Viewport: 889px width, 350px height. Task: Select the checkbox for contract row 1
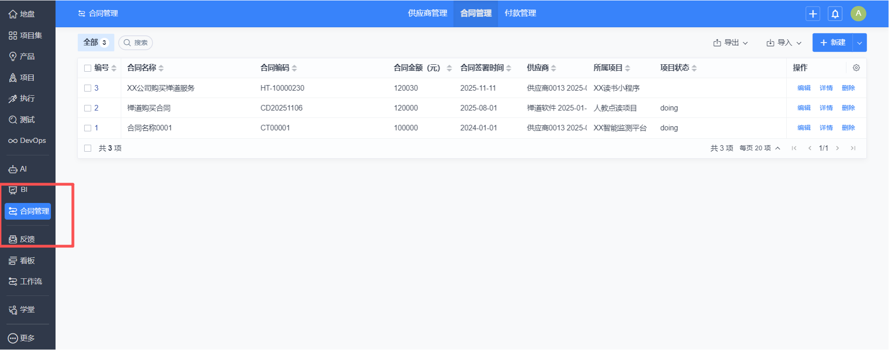88,128
